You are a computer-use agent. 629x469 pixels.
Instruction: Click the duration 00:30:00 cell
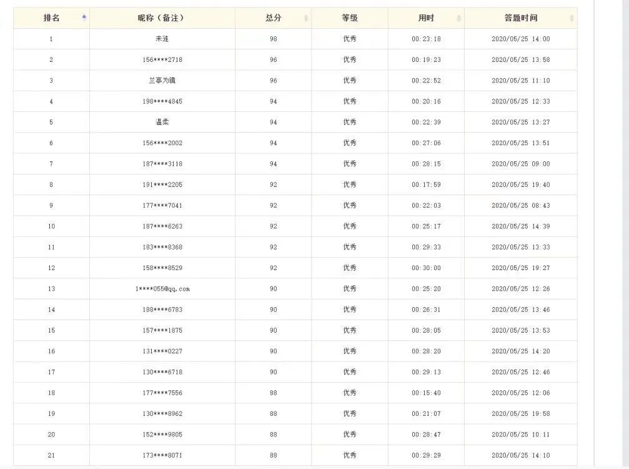pyautogui.click(x=426, y=268)
